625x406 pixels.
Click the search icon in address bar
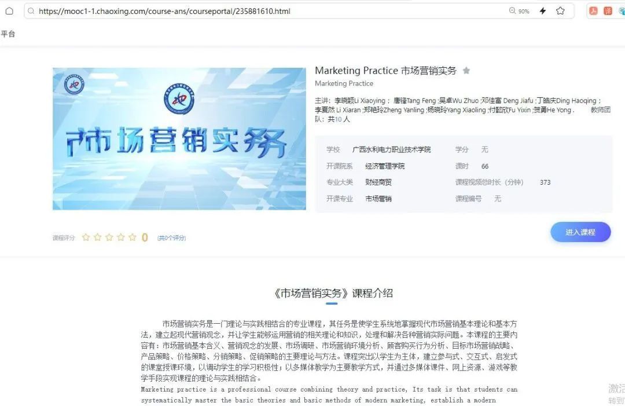click(x=31, y=11)
